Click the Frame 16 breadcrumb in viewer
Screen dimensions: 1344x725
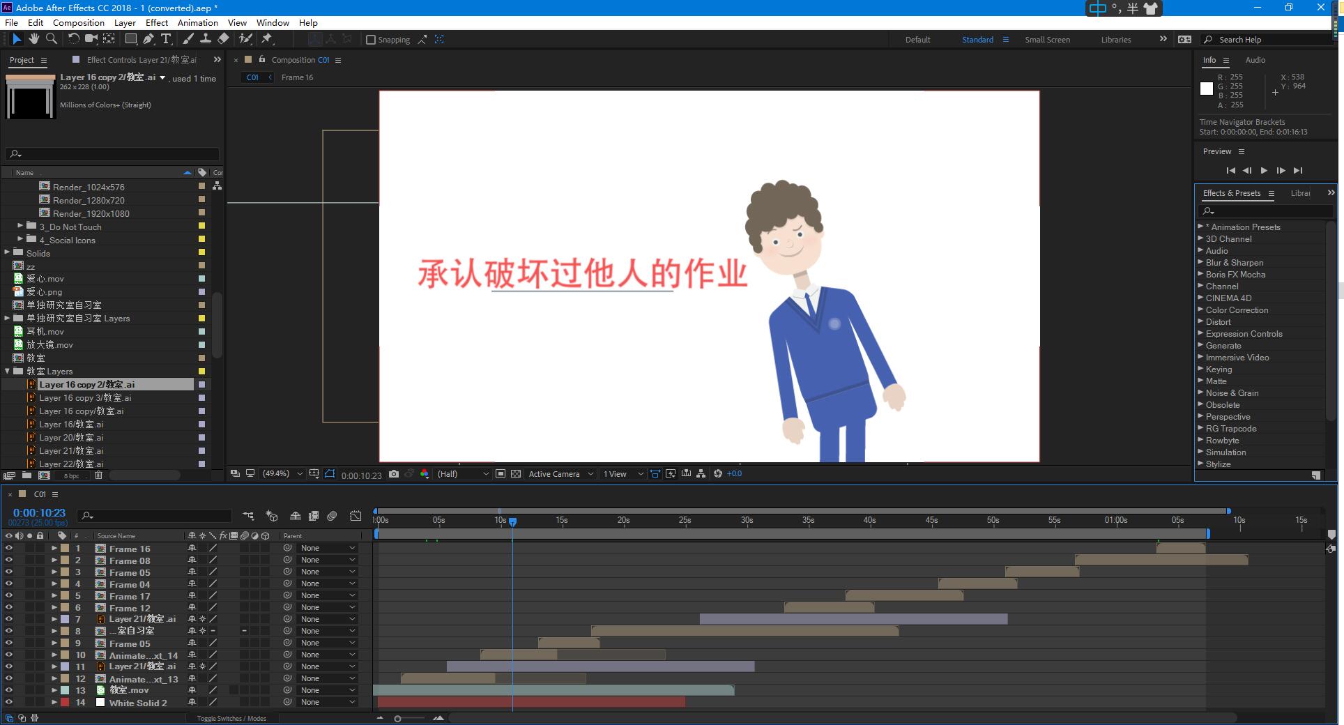coord(297,77)
